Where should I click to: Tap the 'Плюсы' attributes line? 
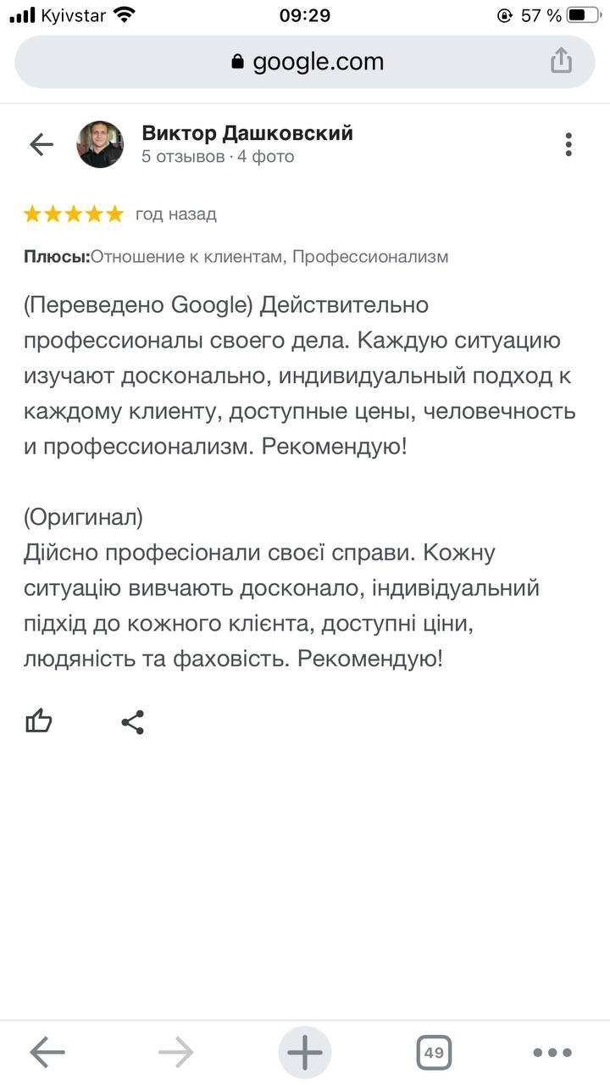point(236,257)
